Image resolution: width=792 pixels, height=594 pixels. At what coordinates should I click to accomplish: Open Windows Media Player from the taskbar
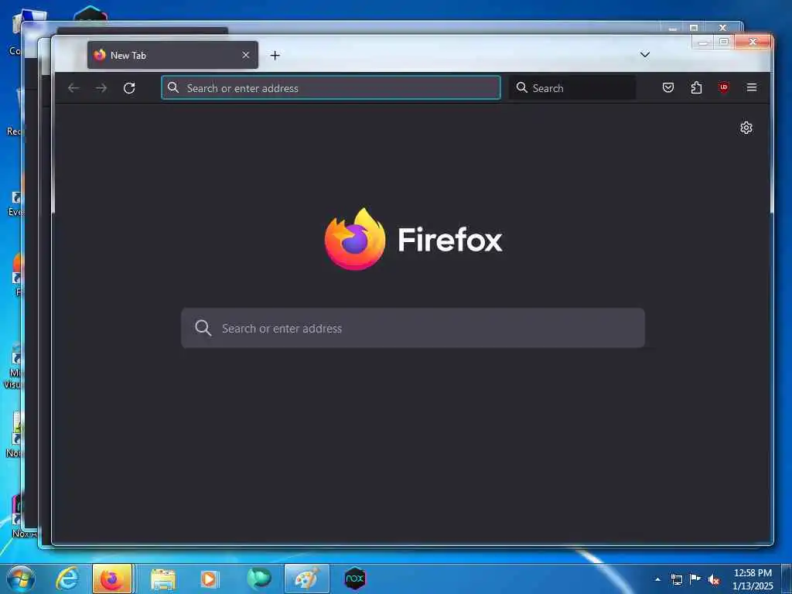(209, 579)
